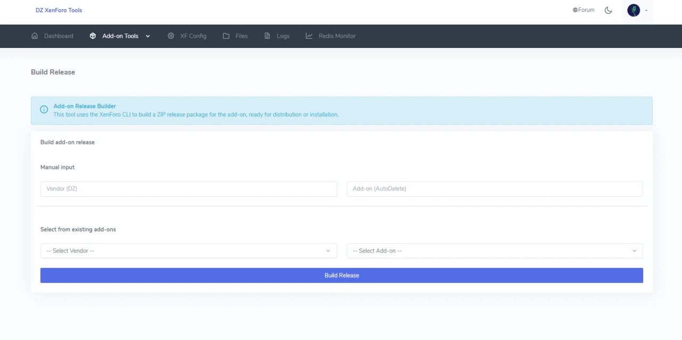The height and width of the screenshot is (340, 682).
Task: Switch to the Logs menu item
Action: pos(283,36)
